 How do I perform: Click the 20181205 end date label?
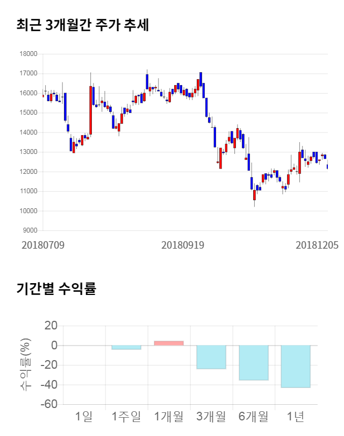click(x=317, y=245)
